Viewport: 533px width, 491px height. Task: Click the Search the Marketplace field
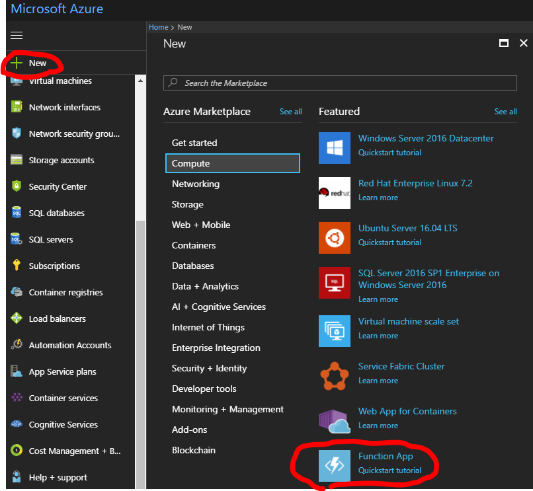(x=340, y=83)
